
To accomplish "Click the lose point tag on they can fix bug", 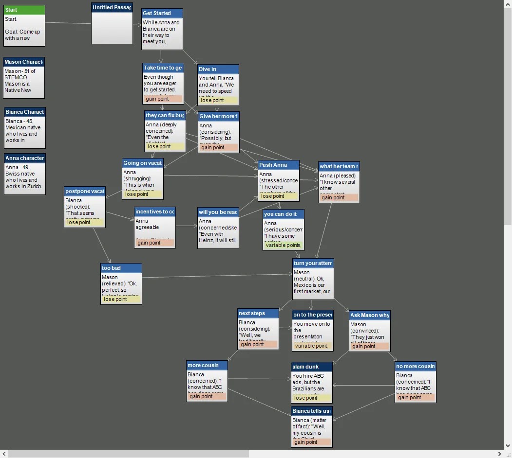I will tap(165, 146).
